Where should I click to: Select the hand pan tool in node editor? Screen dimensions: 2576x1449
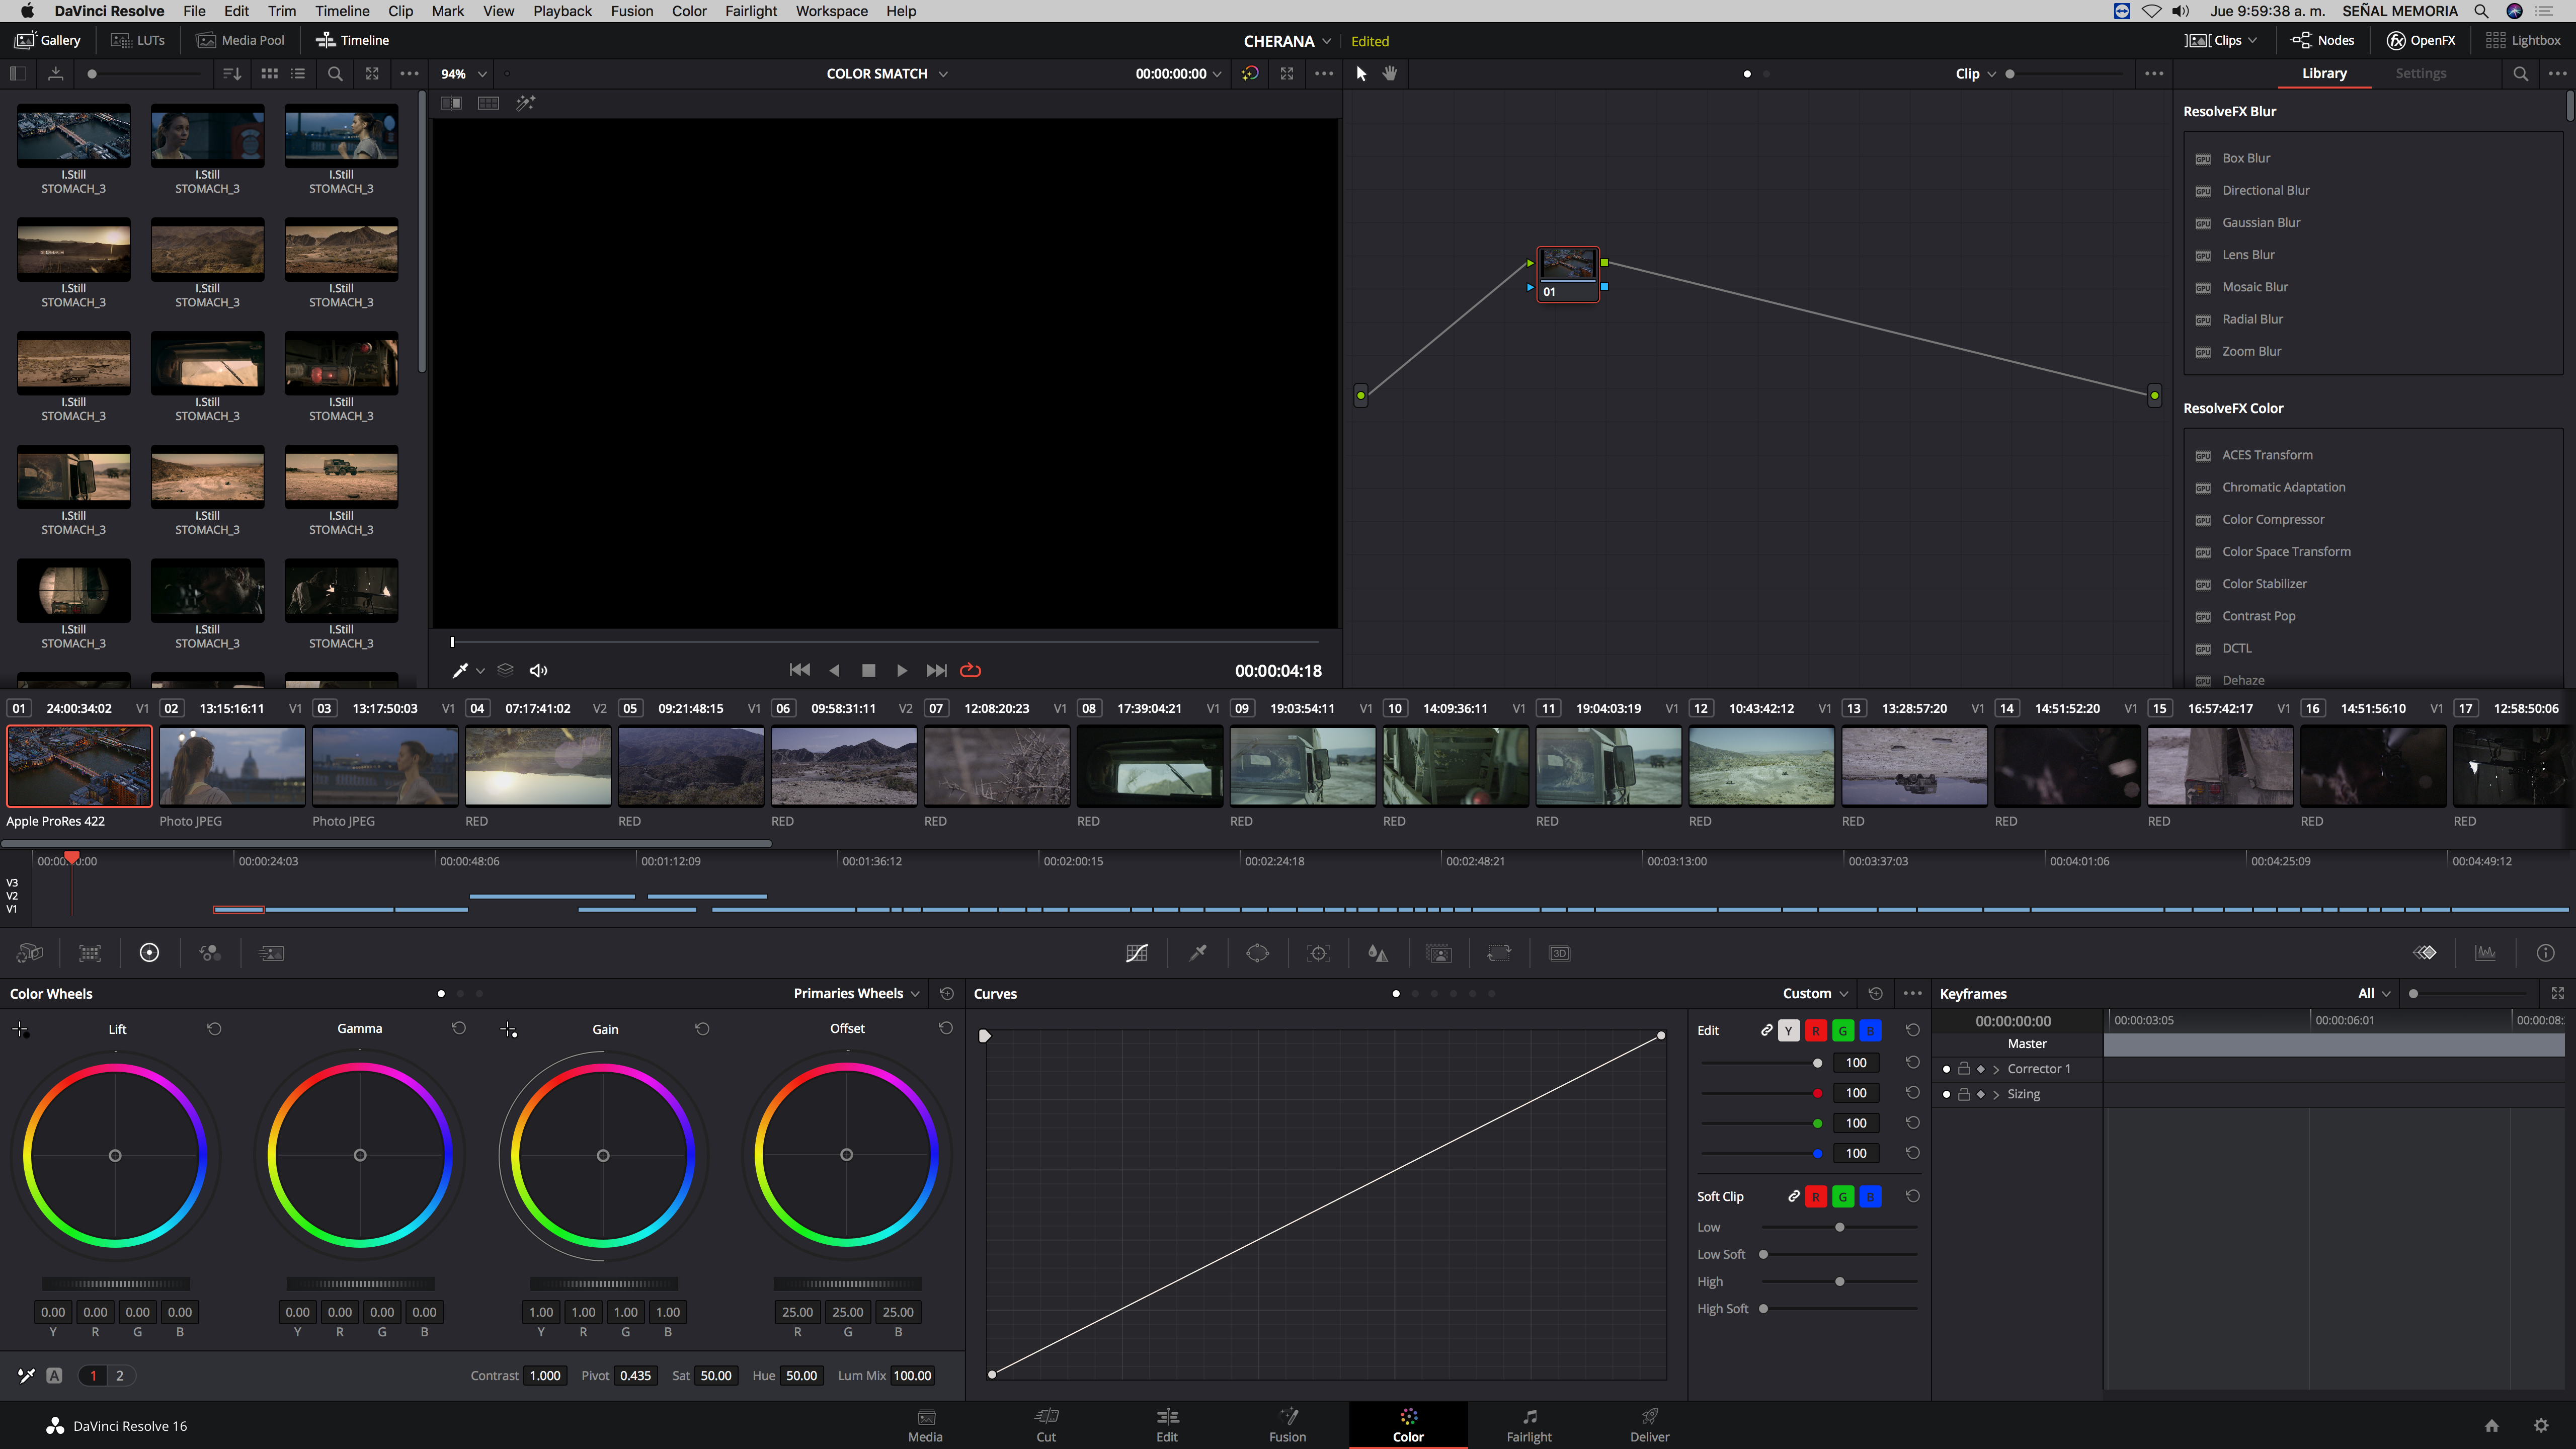pyautogui.click(x=1390, y=73)
